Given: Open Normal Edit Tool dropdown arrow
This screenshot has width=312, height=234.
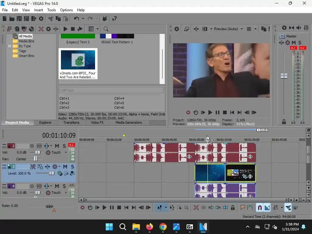Looking at the screenshot, I should tap(166, 208).
